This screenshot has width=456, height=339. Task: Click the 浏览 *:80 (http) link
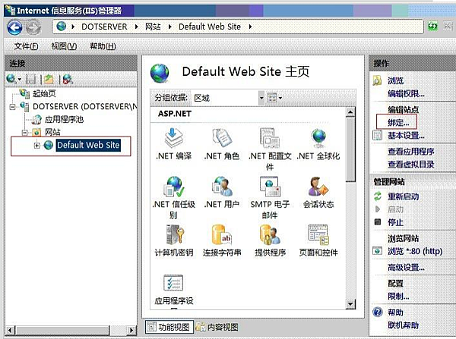415,251
